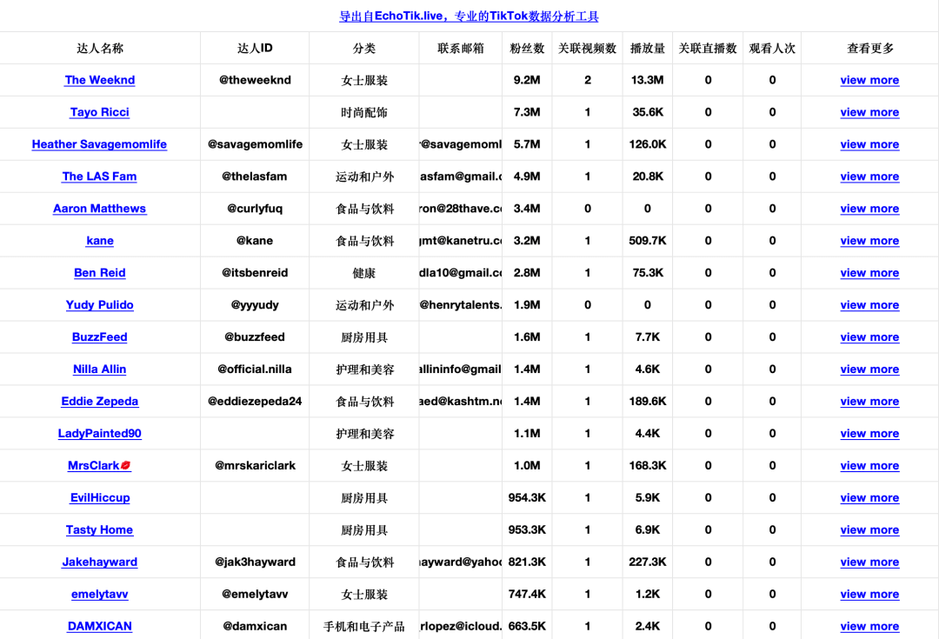Viewport: 939px width, 639px height.
Task: Click view more for EvilHiccup row
Action: tap(869, 497)
